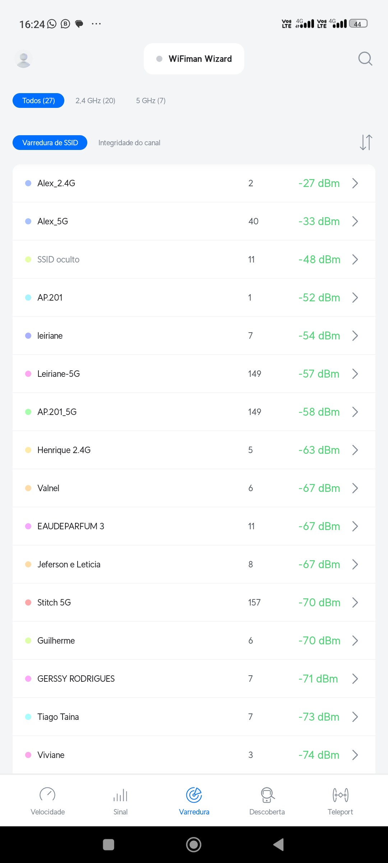Tap the profile avatar icon
This screenshot has width=388, height=863.
[x=24, y=59]
